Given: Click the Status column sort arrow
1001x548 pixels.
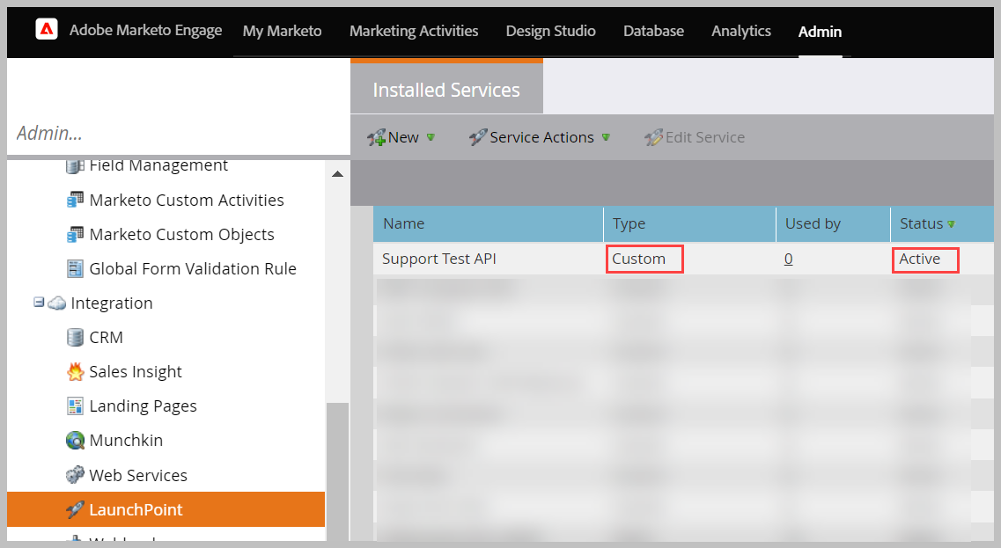Looking at the screenshot, I should 951,224.
